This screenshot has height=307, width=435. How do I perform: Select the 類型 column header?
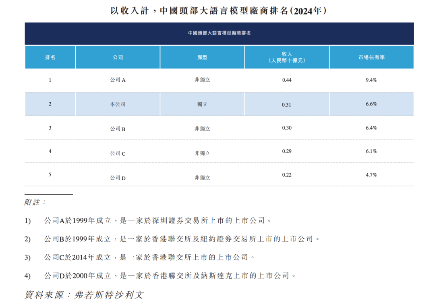tap(202, 57)
